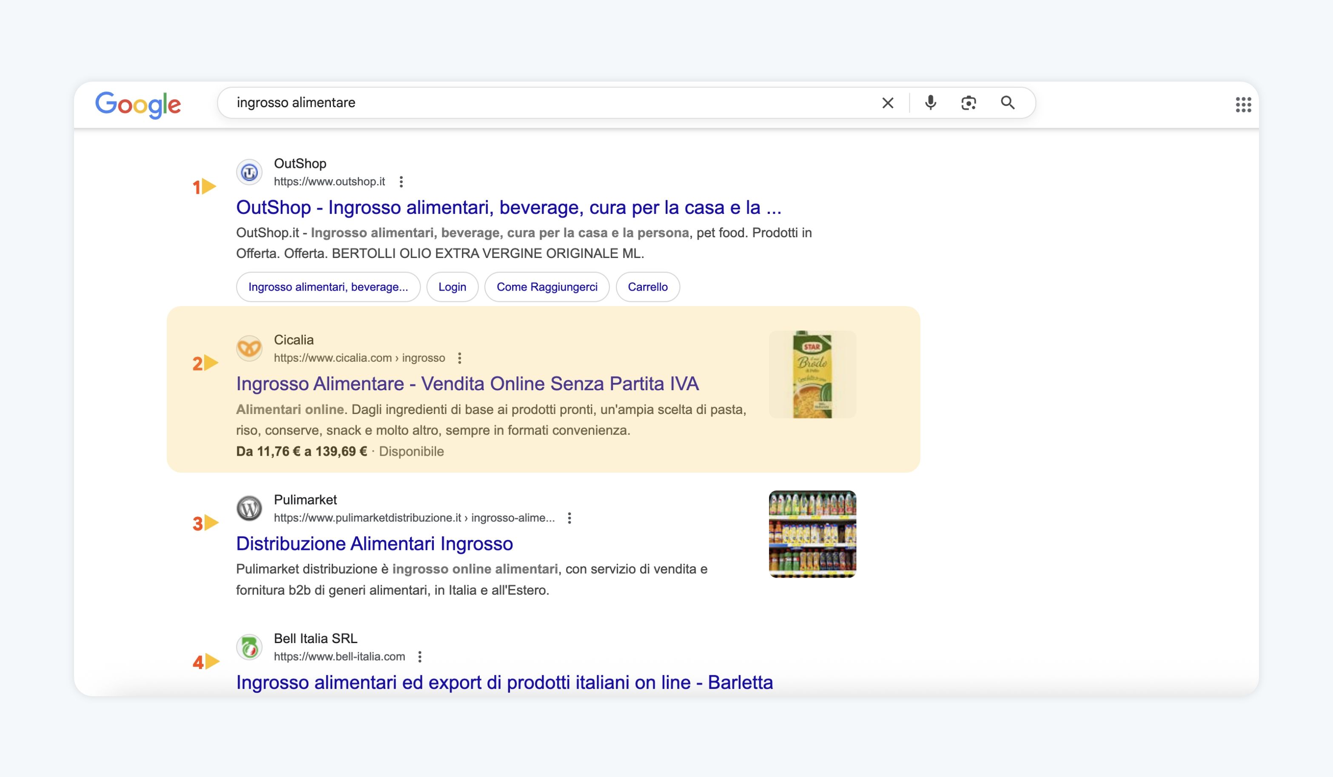
Task: Open more options for the Bell Italia result
Action: [419, 656]
